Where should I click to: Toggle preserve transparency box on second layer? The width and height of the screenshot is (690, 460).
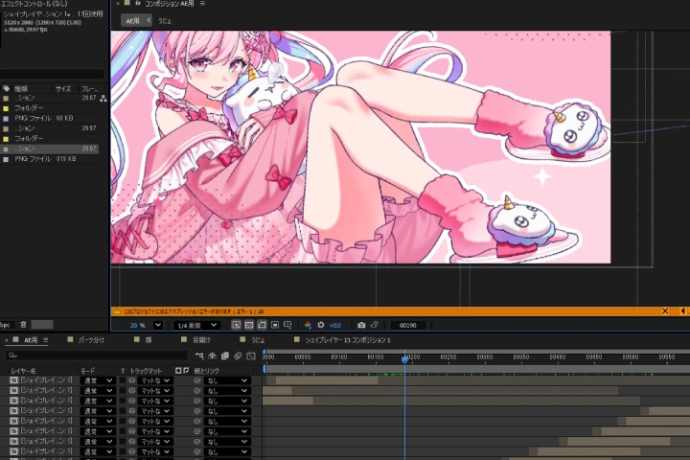click(123, 390)
